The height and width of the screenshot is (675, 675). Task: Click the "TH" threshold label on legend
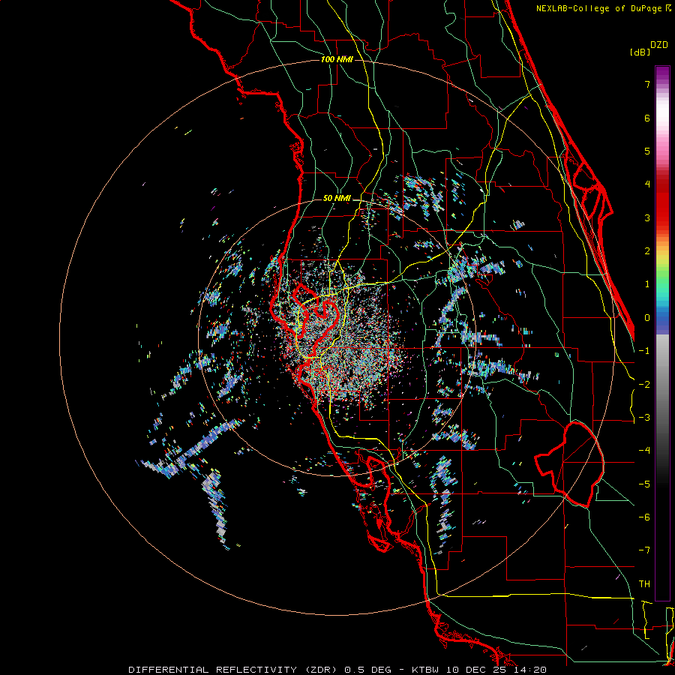tap(644, 583)
